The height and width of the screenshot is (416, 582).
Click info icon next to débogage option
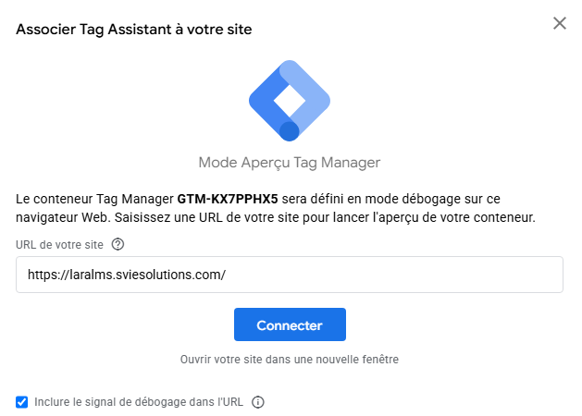pyautogui.click(x=258, y=402)
